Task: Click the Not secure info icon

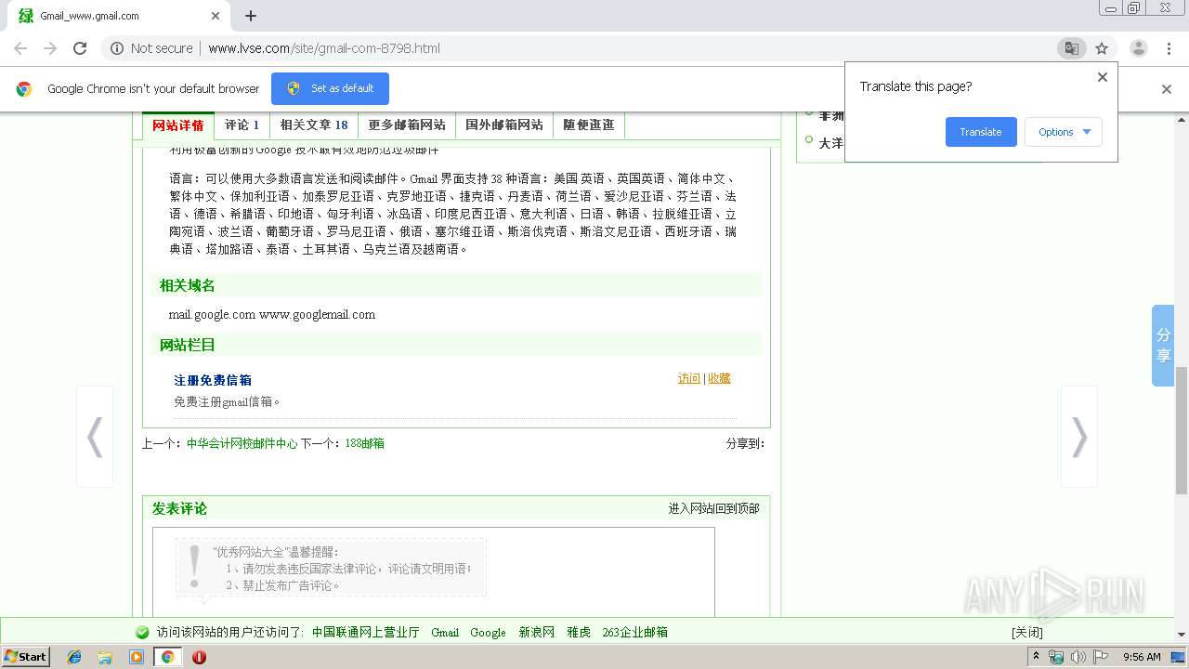Action: pos(117,48)
